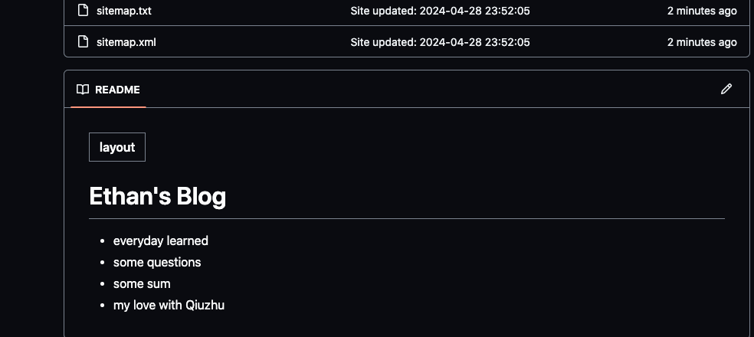Select the README tab label
Screen dimensions: 754x337
117,90
